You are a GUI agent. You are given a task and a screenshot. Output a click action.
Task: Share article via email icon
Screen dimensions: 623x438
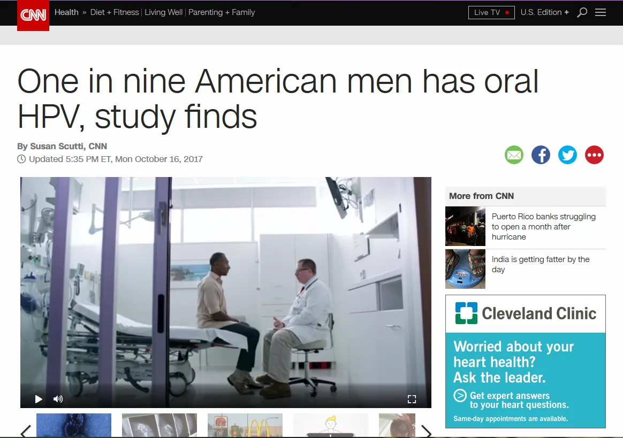click(x=514, y=155)
